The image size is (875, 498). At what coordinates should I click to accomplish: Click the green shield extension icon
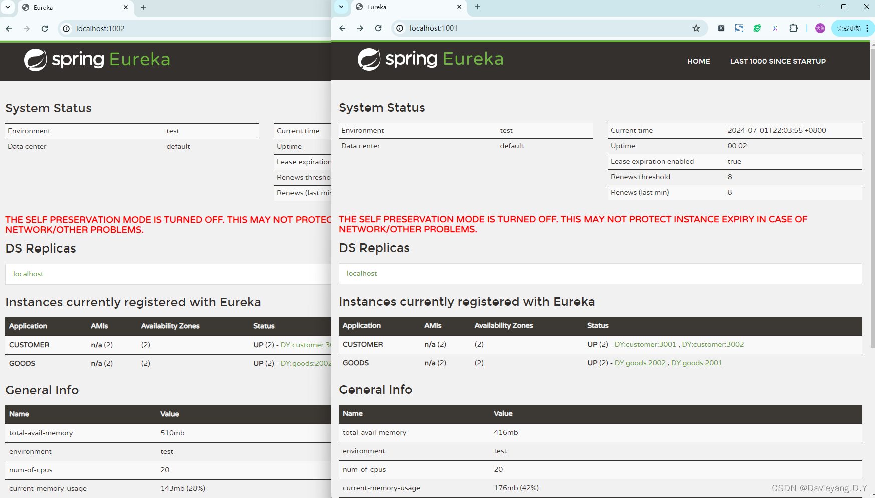[x=757, y=28]
